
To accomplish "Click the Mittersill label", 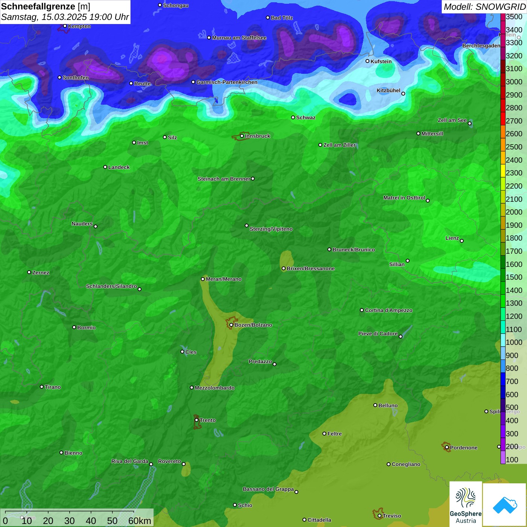I will (x=432, y=134).
